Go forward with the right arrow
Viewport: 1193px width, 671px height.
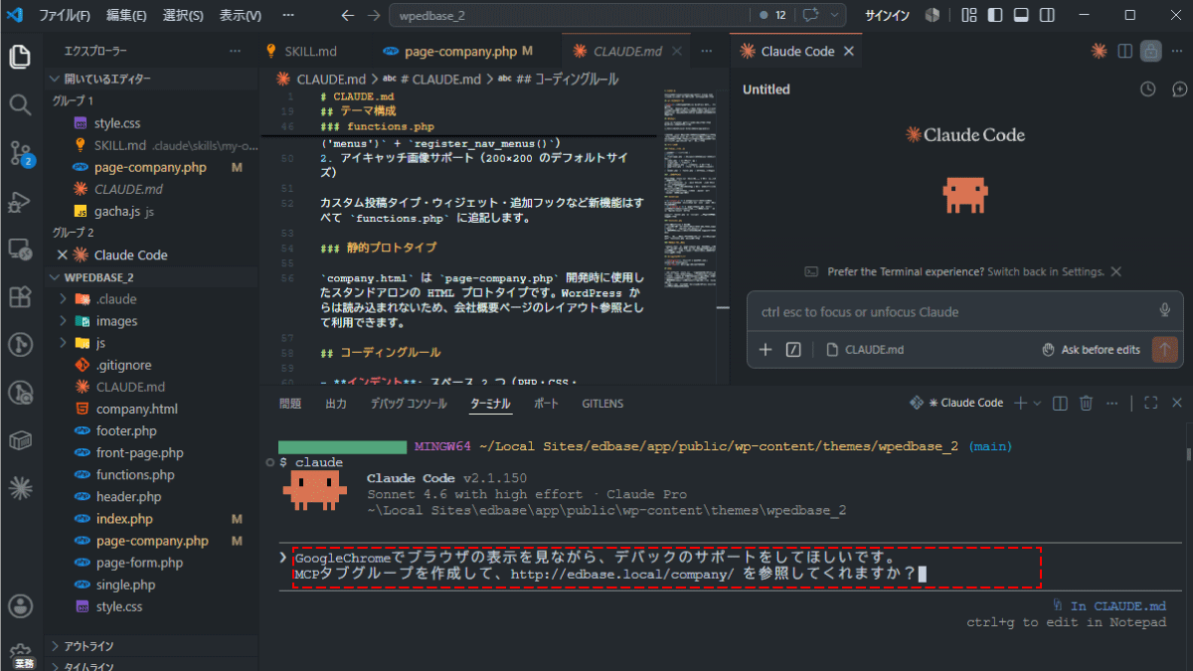tap(373, 15)
